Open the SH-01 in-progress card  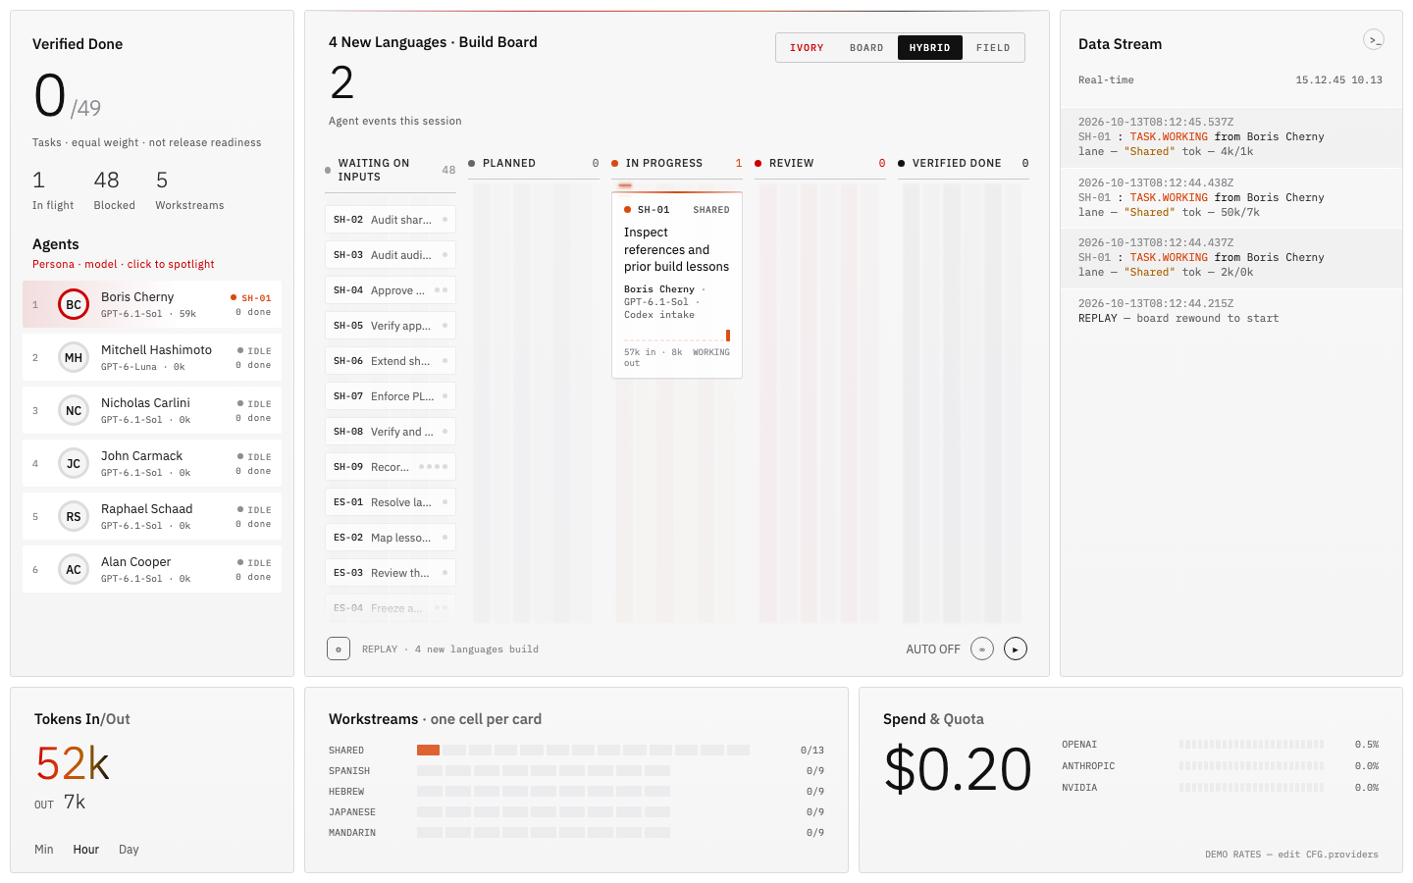coord(677,286)
